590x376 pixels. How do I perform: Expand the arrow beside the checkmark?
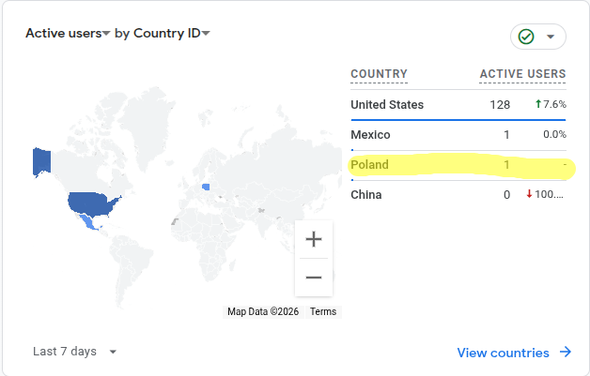coord(551,38)
